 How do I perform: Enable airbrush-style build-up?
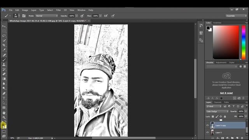[106, 16]
